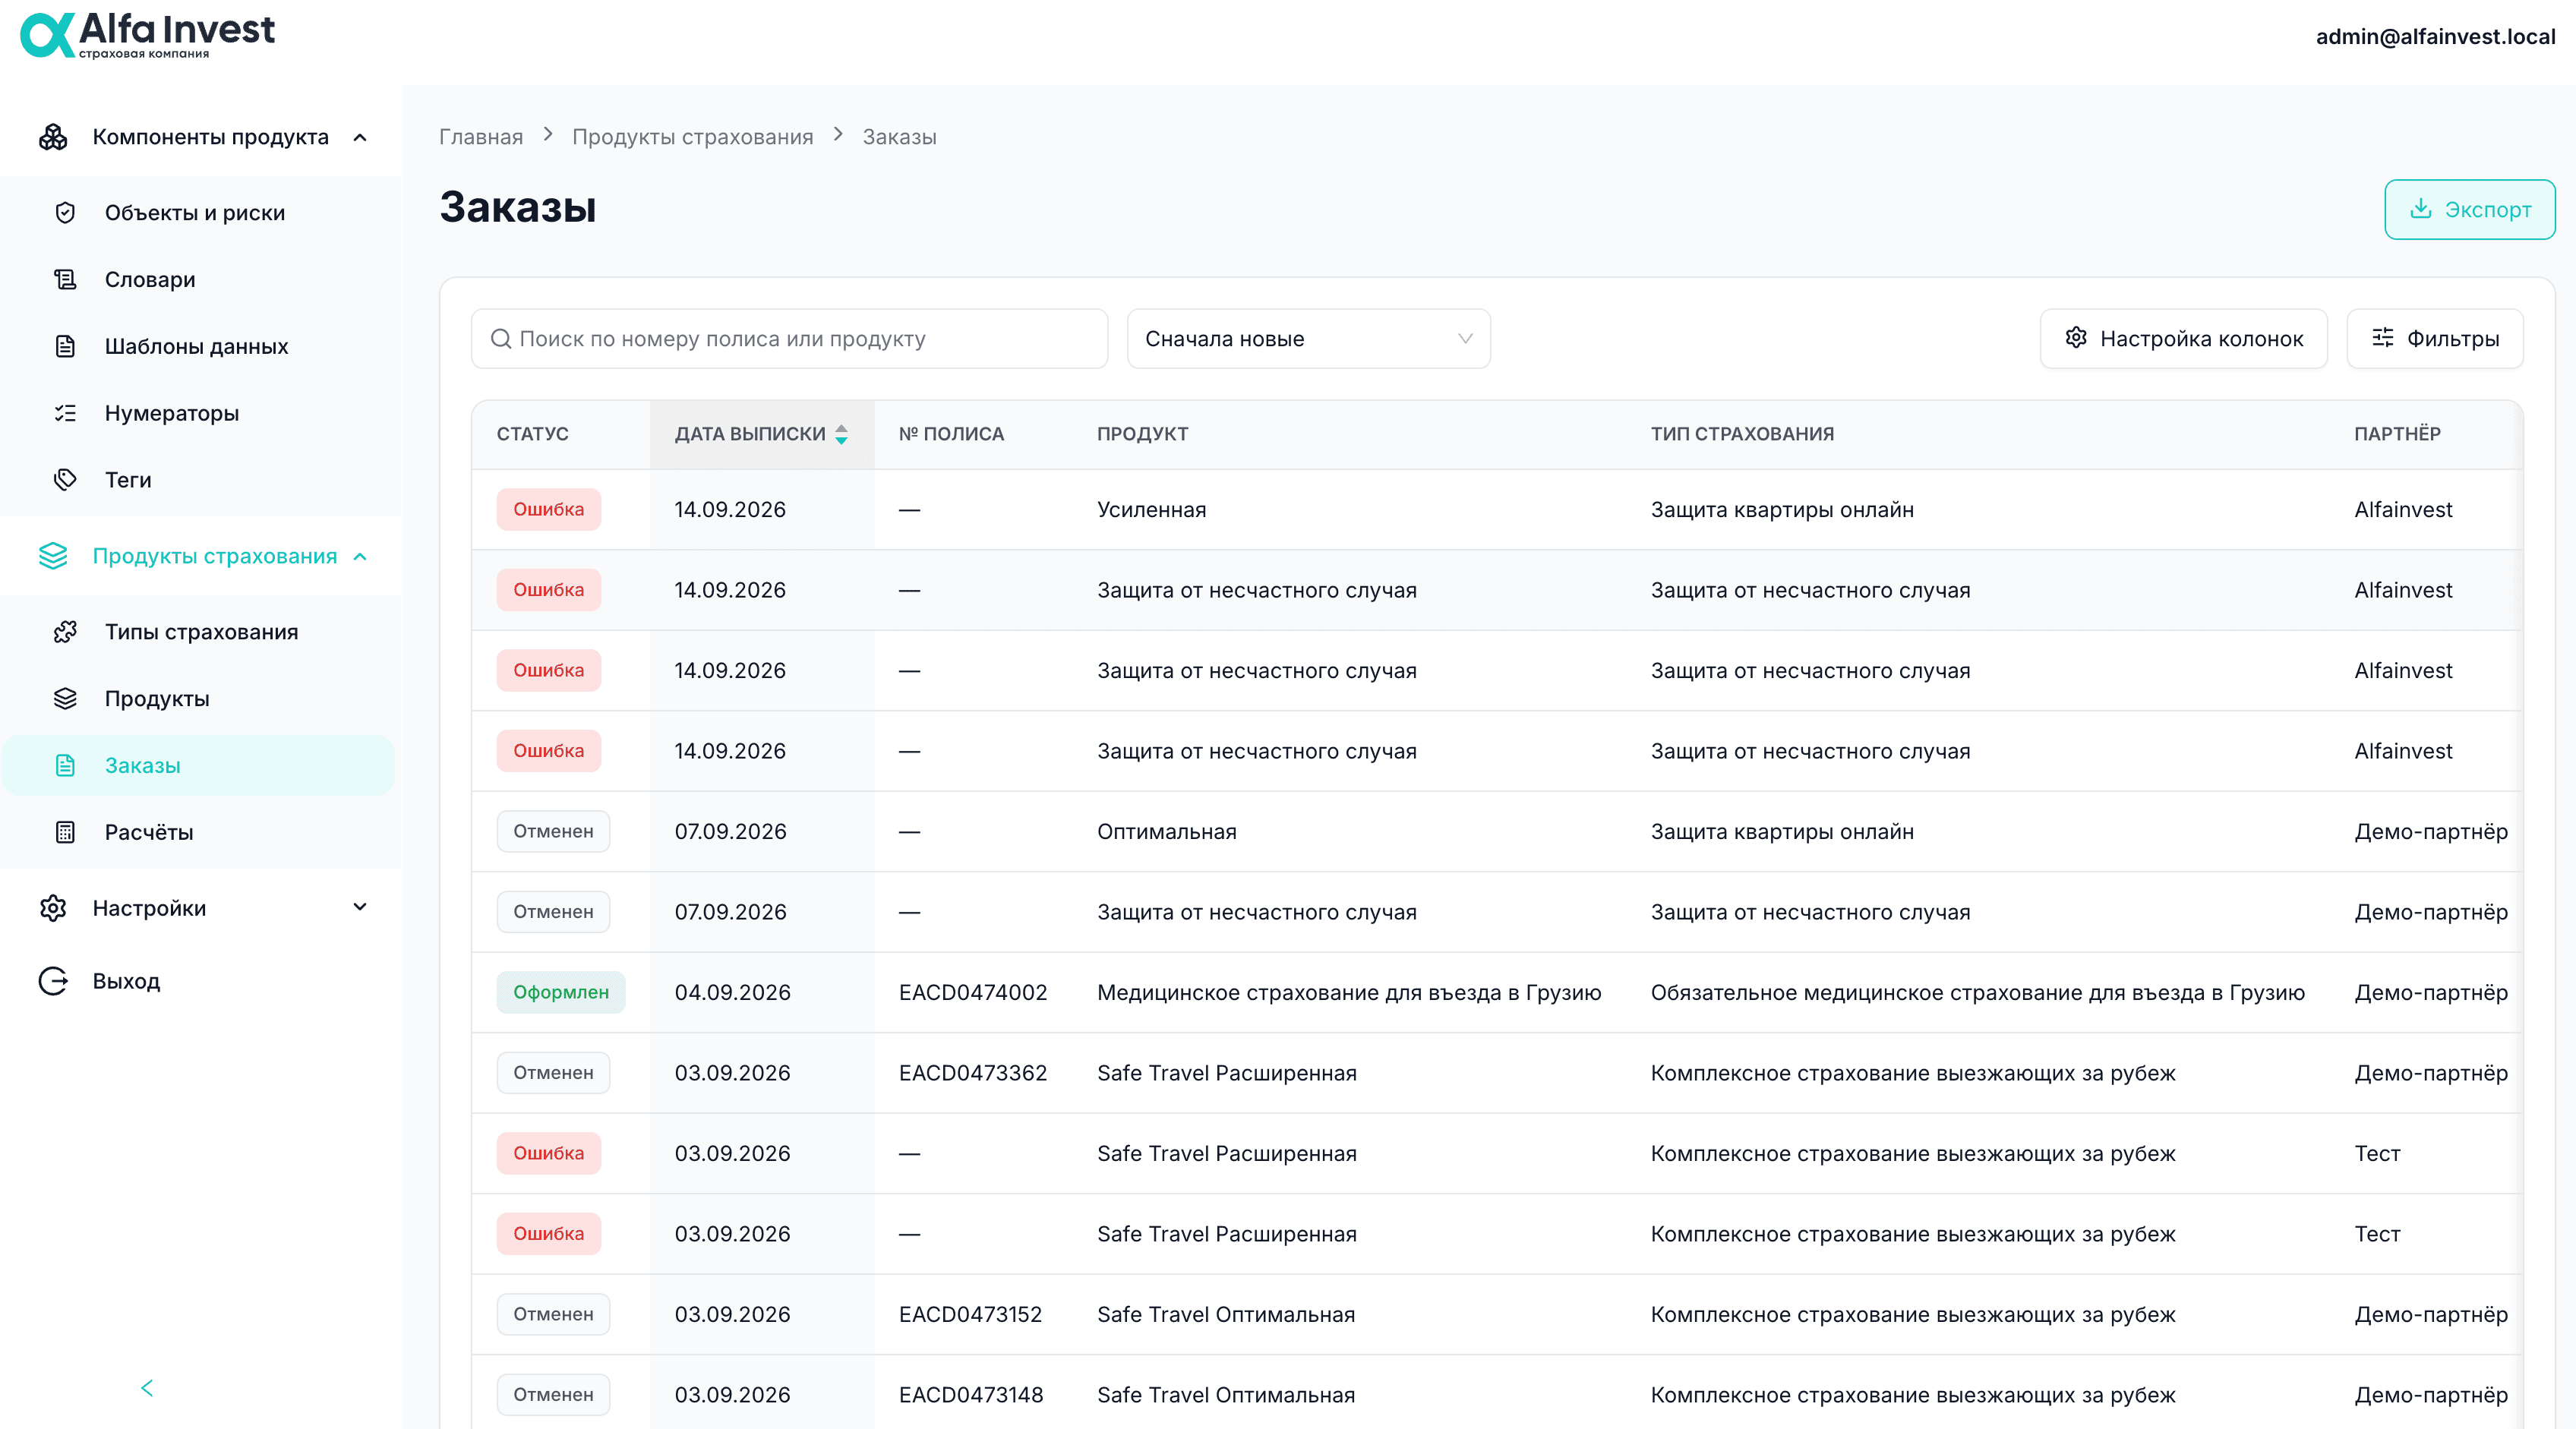Screen dimensions: 2576x1429
Task: Click the Типы страхования puzzle icon
Action: point(65,632)
